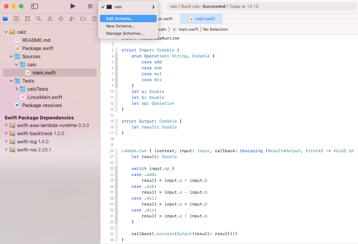Open the Debug navigator spray icon
The height and width of the screenshot is (244, 358).
[x=72, y=19]
